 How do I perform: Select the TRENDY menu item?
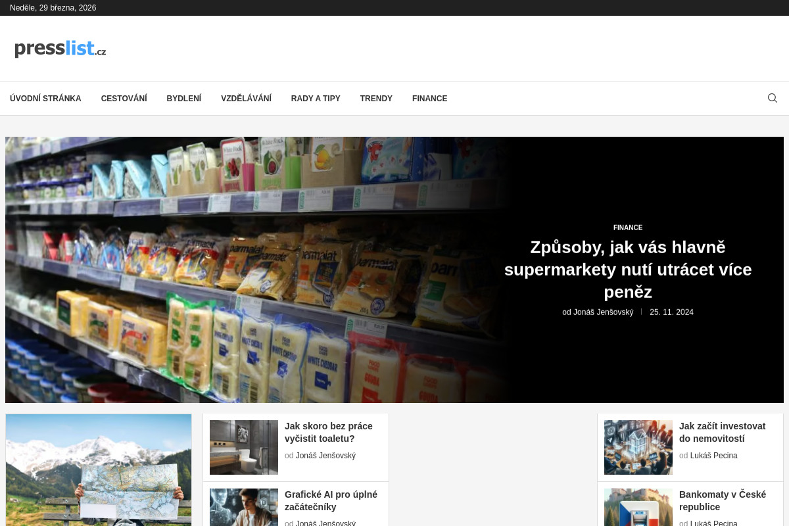click(376, 98)
